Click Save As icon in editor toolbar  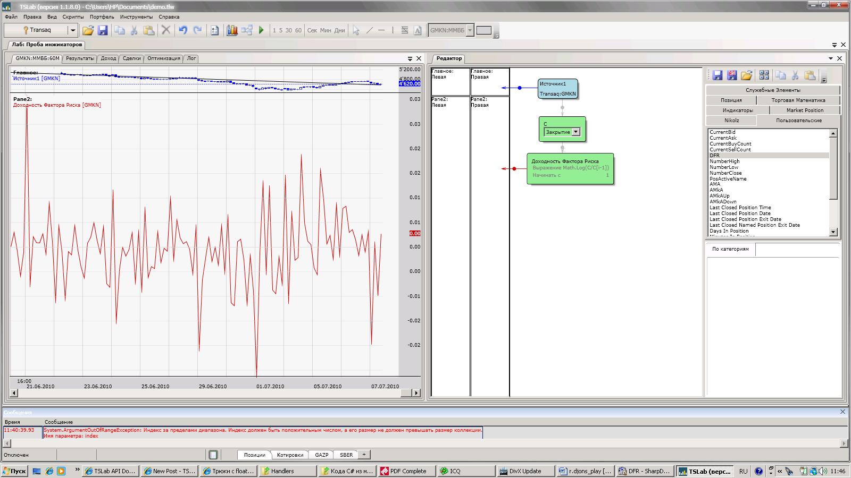(x=732, y=75)
